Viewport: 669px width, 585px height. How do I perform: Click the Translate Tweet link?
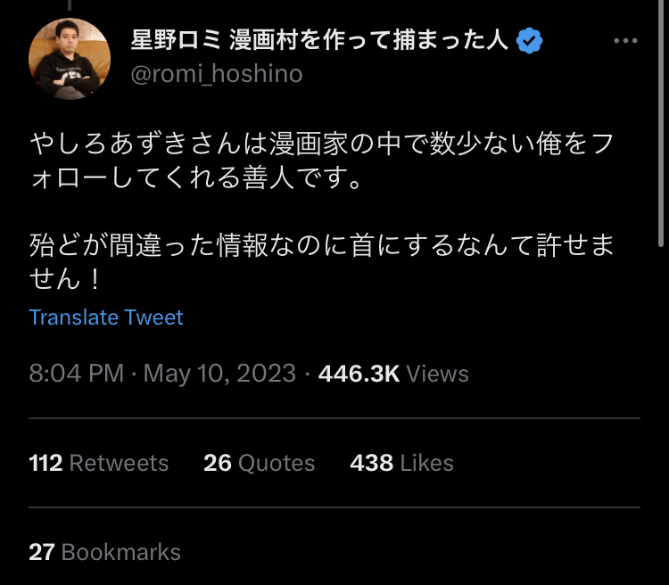click(106, 317)
